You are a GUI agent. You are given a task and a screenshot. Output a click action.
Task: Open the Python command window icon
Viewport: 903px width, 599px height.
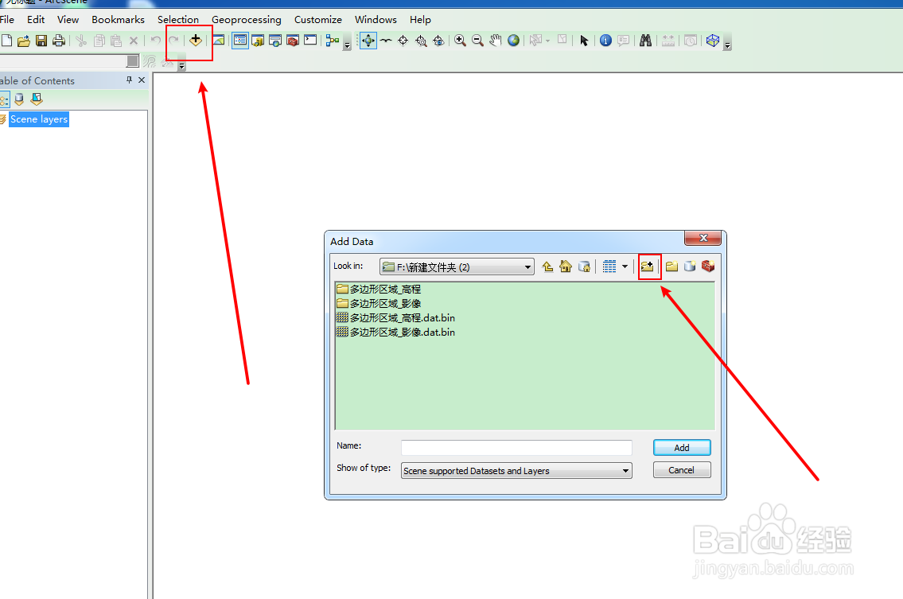(x=310, y=40)
